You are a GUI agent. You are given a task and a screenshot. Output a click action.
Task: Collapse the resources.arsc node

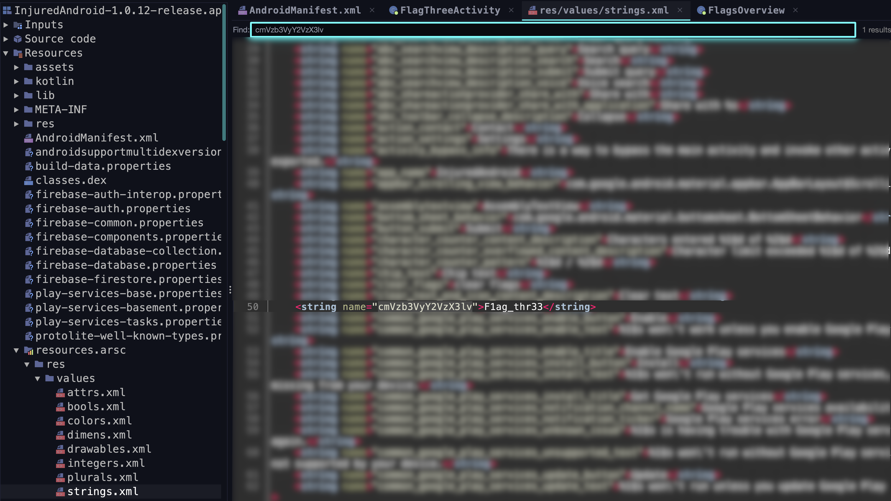16,350
